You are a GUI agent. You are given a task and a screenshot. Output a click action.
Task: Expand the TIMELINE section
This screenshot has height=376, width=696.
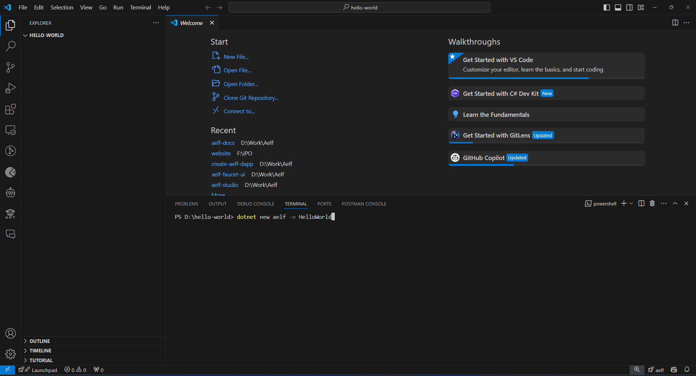pyautogui.click(x=94, y=351)
